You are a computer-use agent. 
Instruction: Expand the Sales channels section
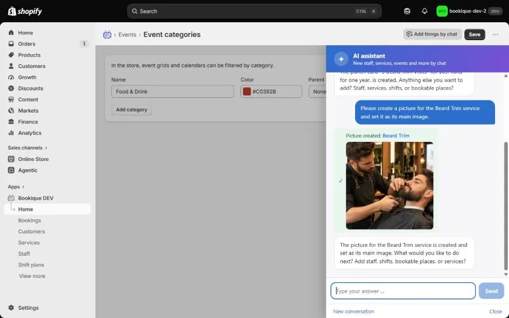click(27, 148)
